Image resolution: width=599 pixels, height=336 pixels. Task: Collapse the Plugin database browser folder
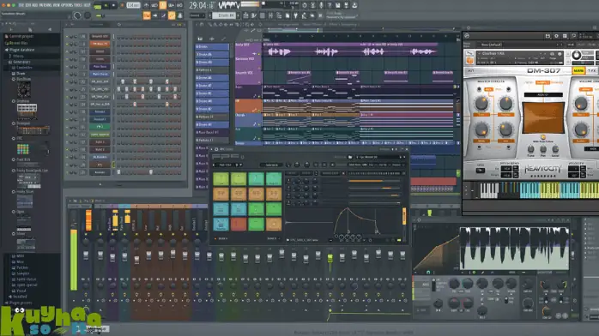click(21, 50)
